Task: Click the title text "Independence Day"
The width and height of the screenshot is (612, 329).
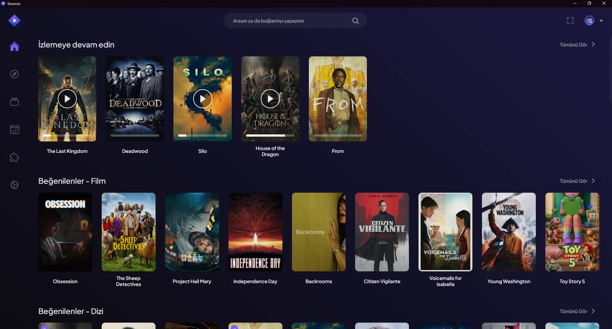Action: tap(255, 282)
